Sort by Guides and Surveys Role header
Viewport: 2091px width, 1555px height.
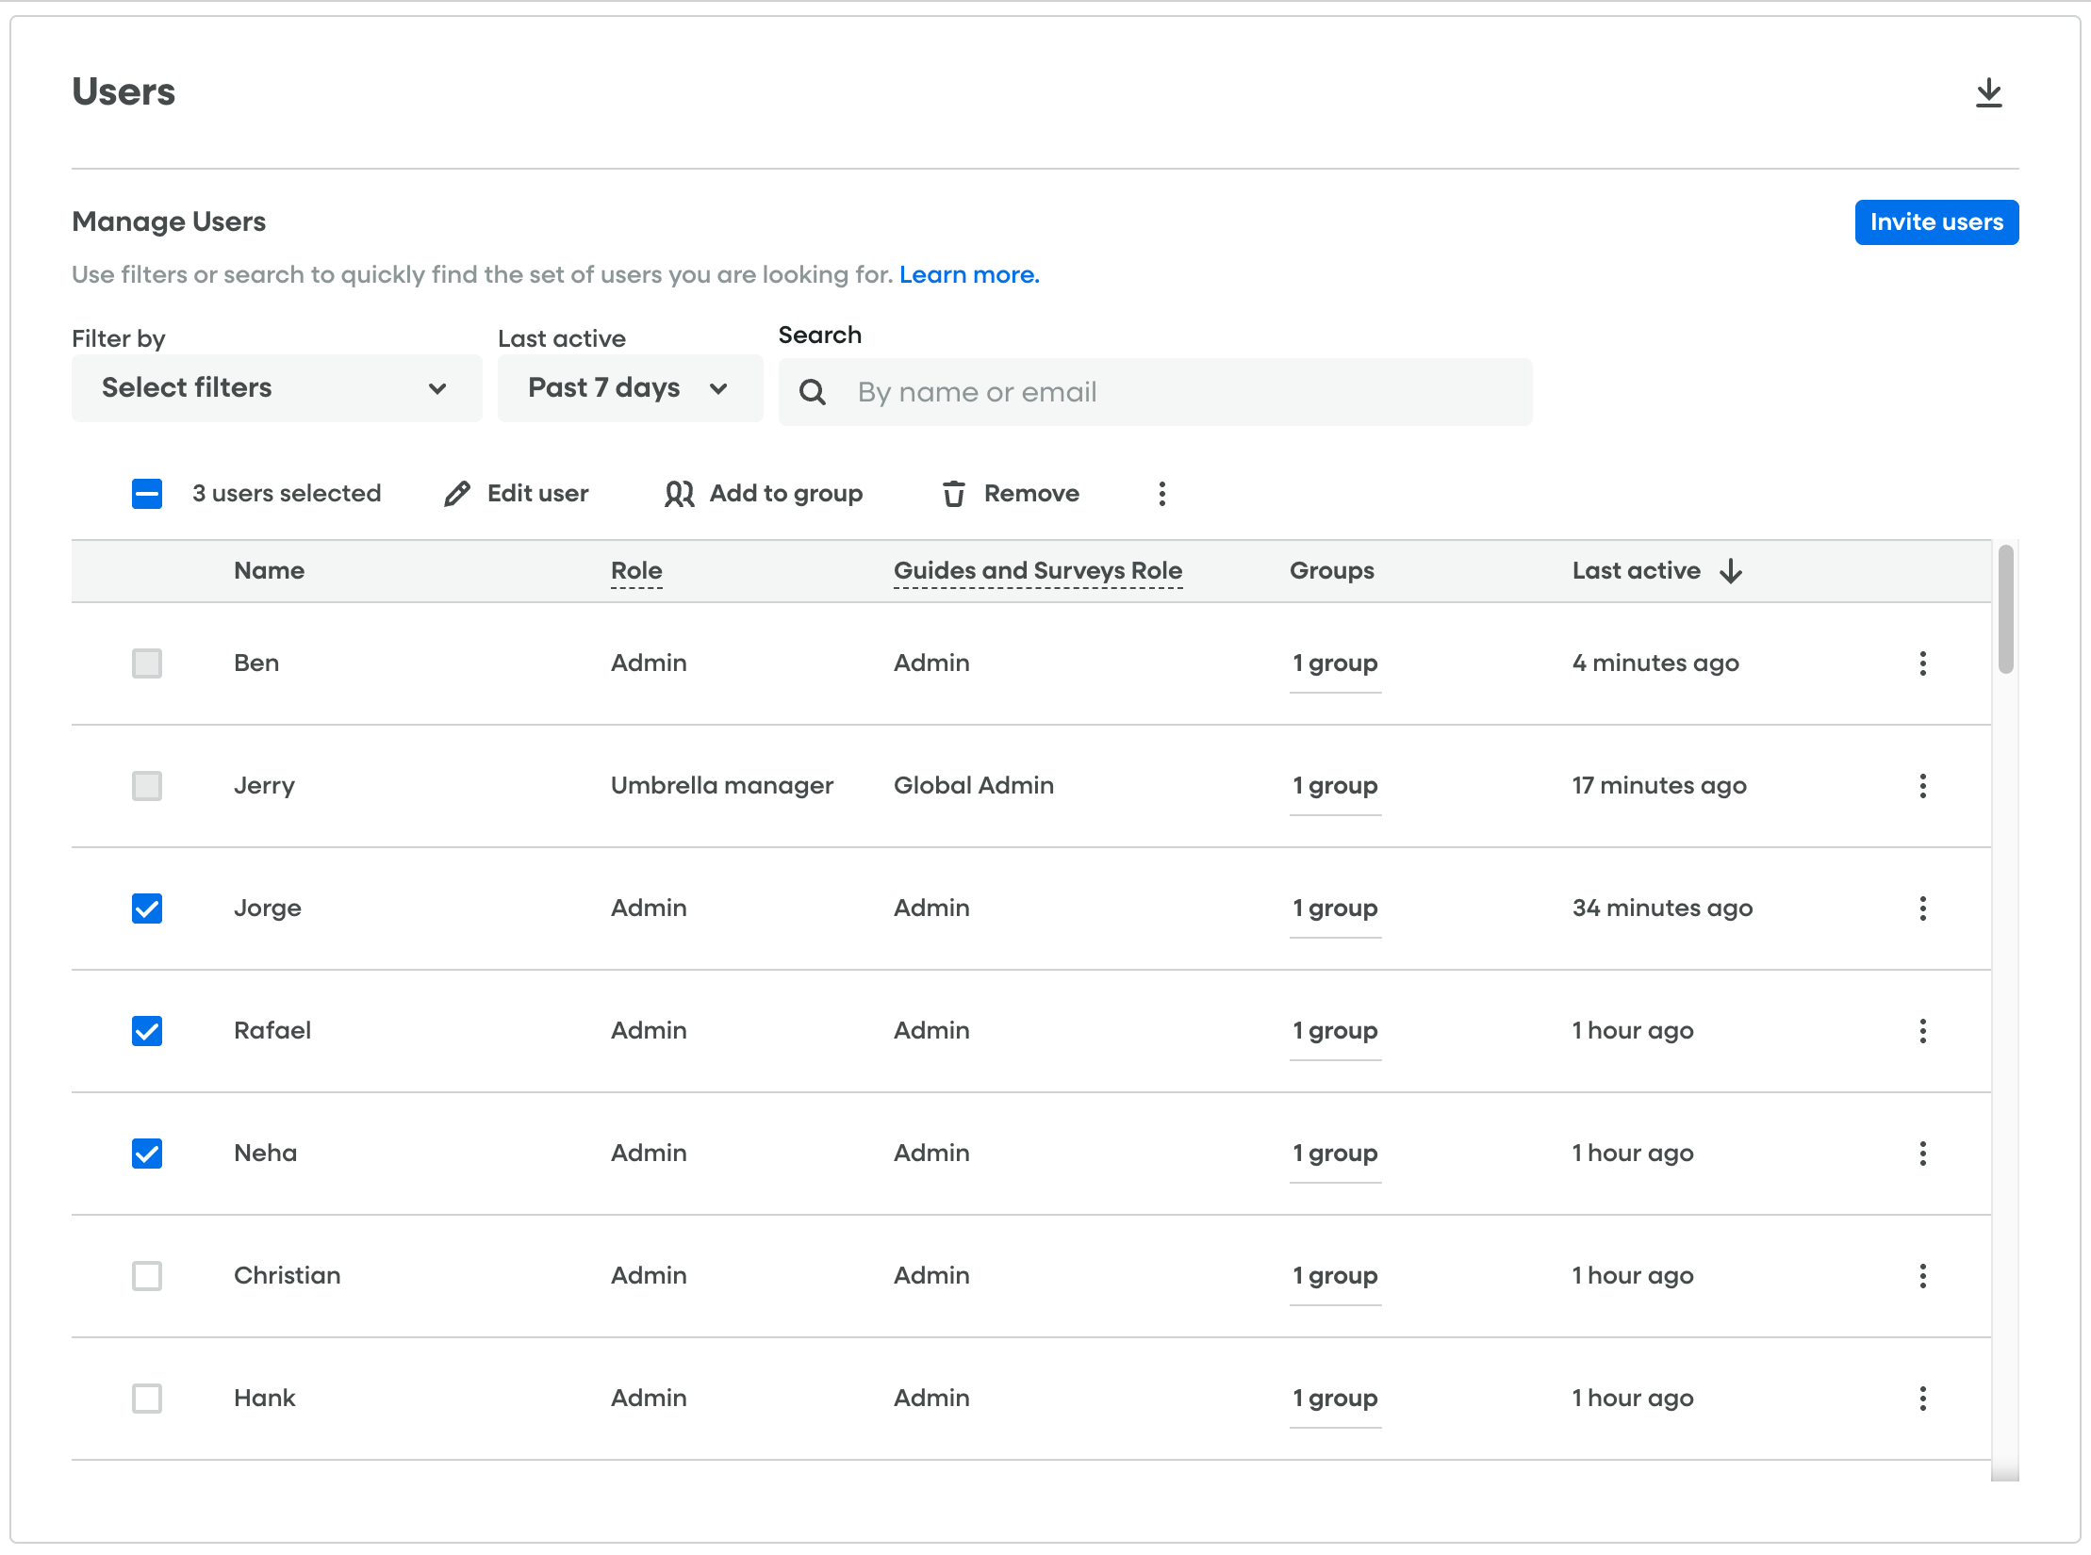[1038, 571]
